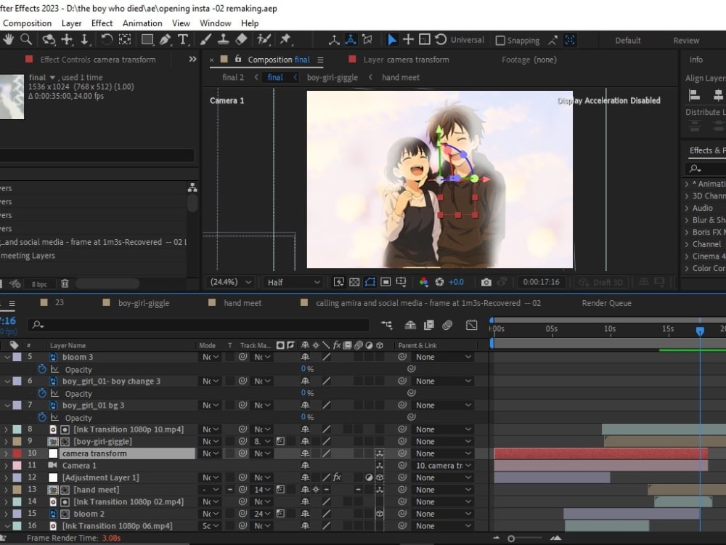The image size is (726, 545).
Task: Click the 8 bpc color depth button
Action: pyautogui.click(x=39, y=283)
